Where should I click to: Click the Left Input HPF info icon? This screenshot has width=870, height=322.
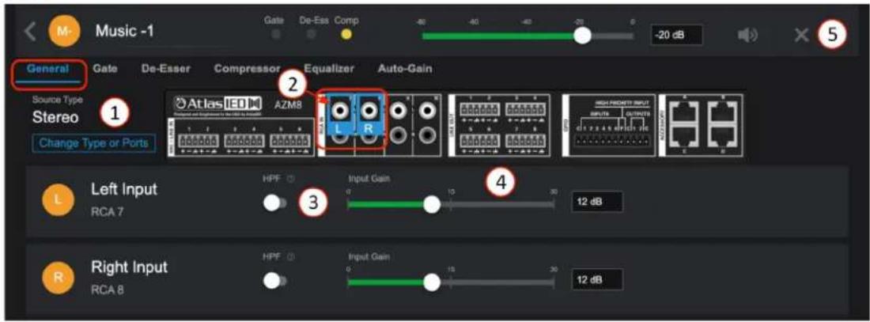[291, 179]
